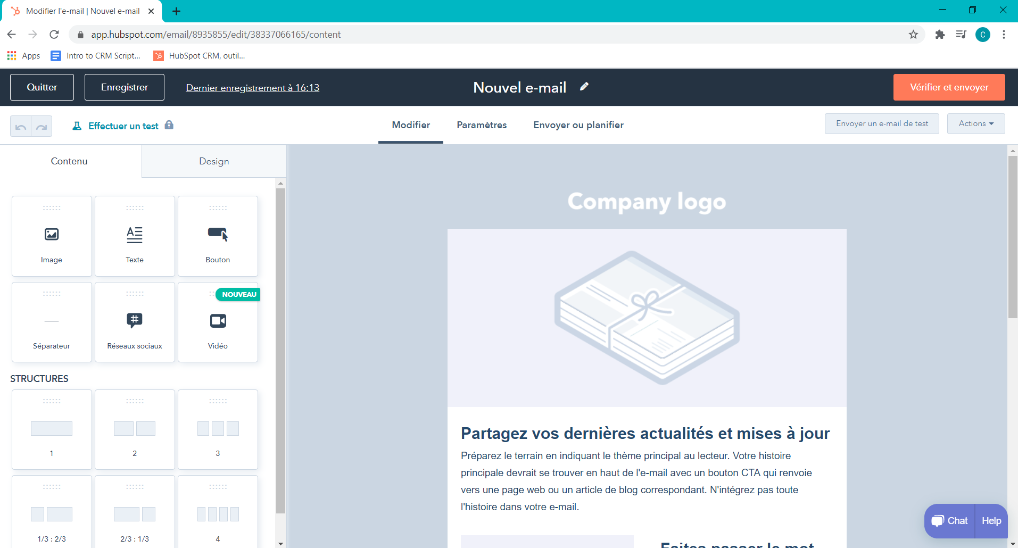Select the Vidéo module icon
The image size is (1018, 548).
click(x=218, y=320)
